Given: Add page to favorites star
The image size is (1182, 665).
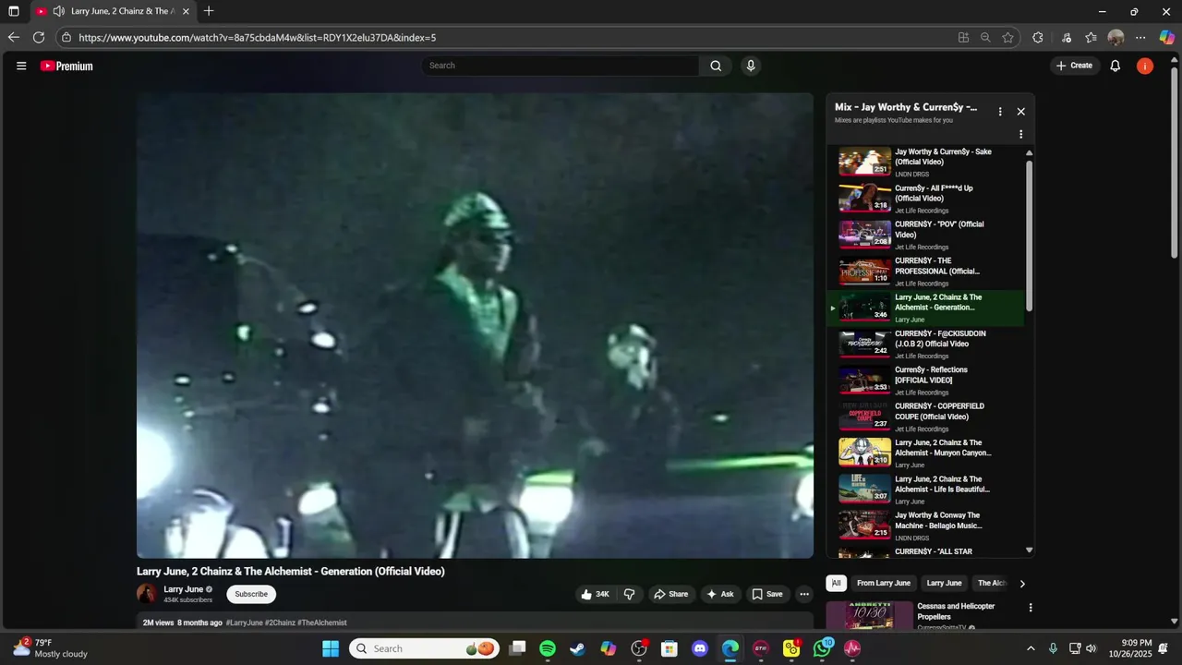Looking at the screenshot, I should point(1007,38).
